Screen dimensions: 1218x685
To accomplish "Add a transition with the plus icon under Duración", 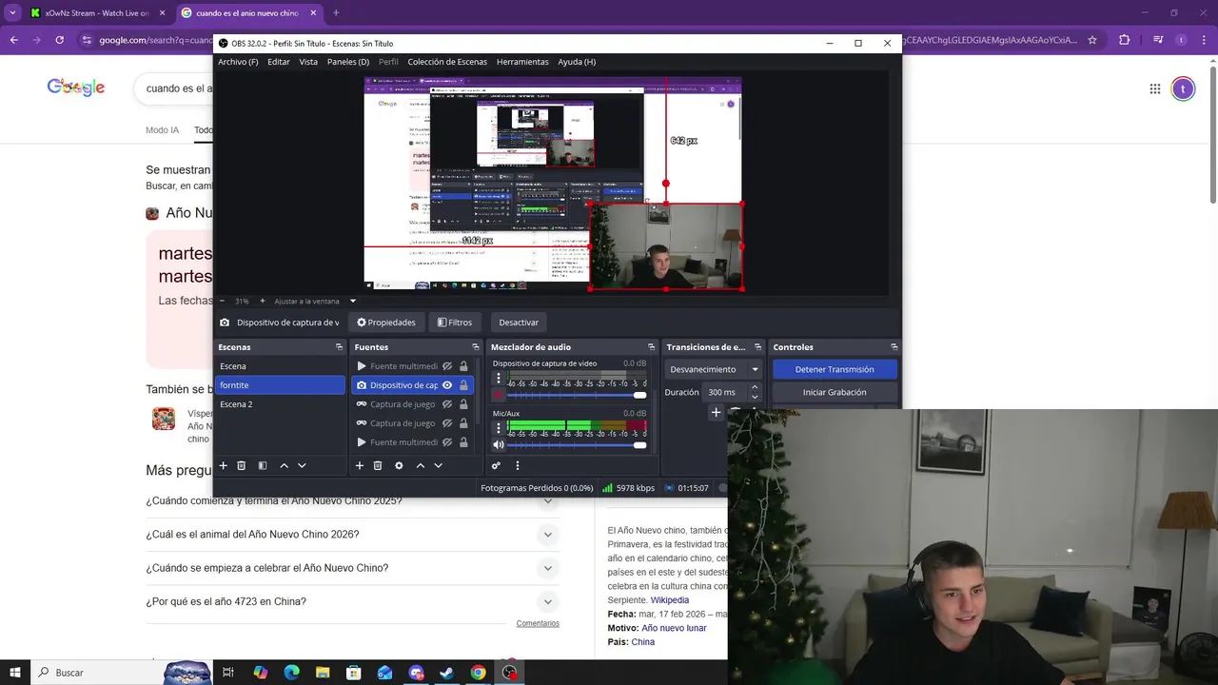I will 716,412.
